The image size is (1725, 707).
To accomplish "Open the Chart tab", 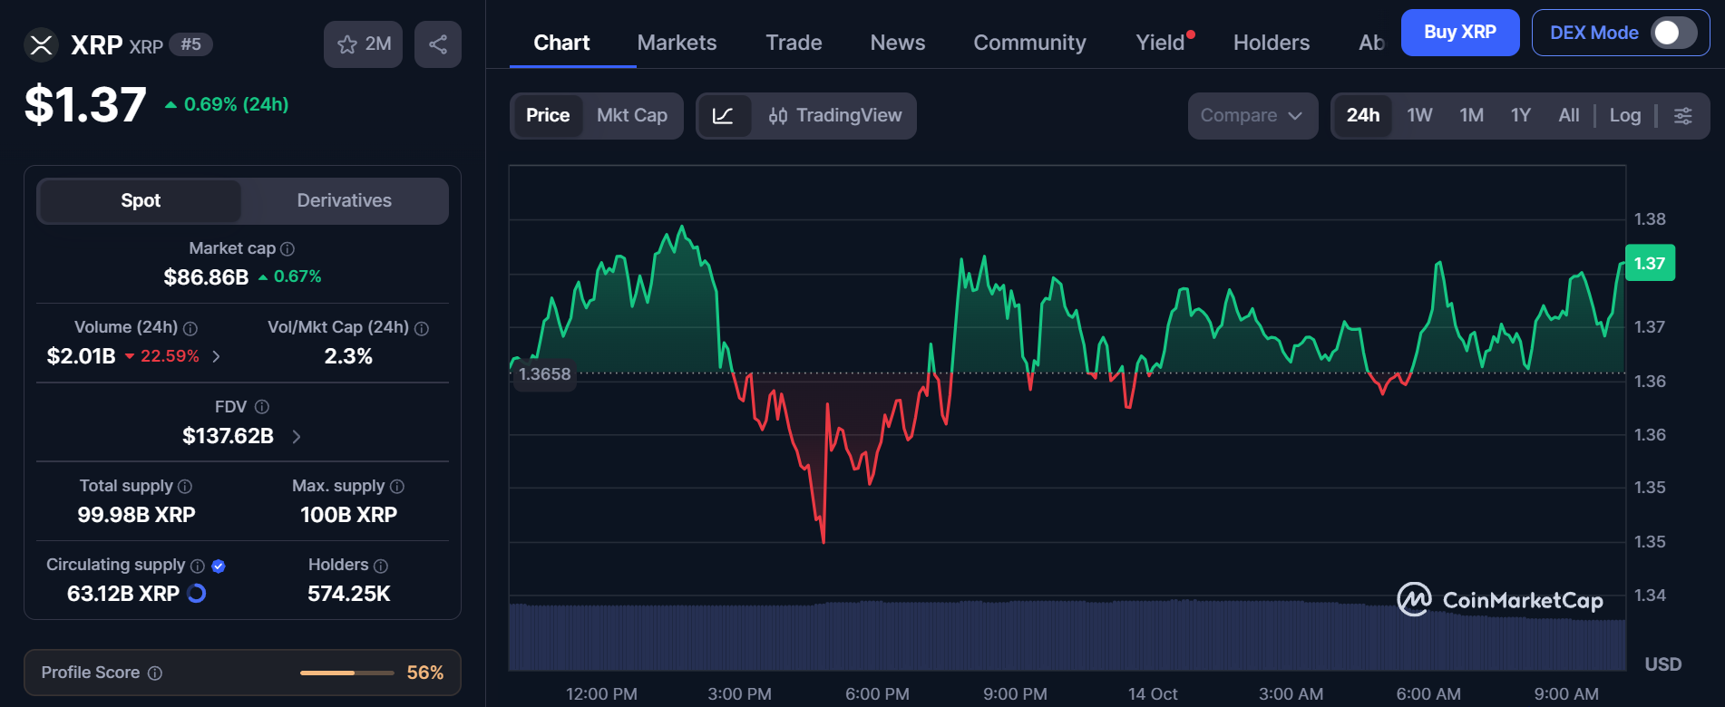I will [x=561, y=43].
